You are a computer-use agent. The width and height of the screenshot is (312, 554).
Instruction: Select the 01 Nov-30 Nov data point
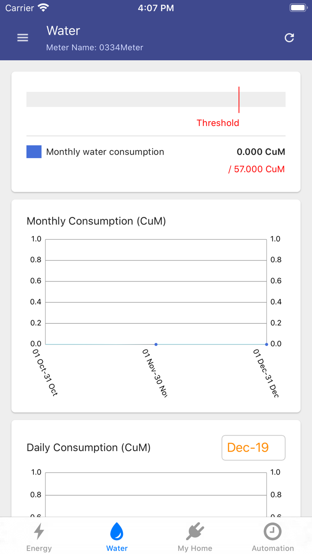[x=156, y=344]
